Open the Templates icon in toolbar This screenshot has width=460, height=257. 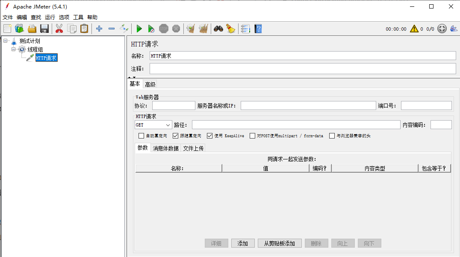(19, 29)
